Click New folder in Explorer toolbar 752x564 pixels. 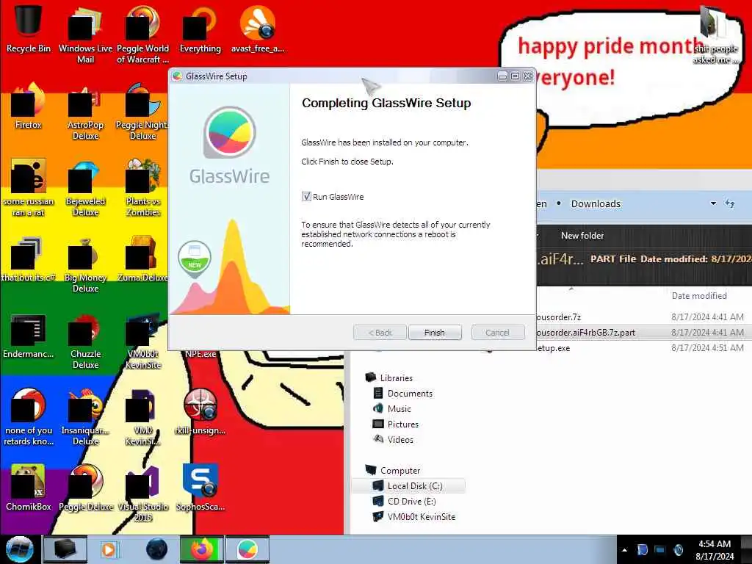(582, 236)
